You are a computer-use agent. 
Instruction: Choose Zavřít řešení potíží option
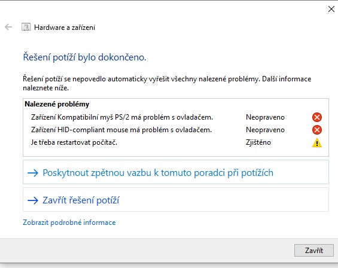point(176,199)
